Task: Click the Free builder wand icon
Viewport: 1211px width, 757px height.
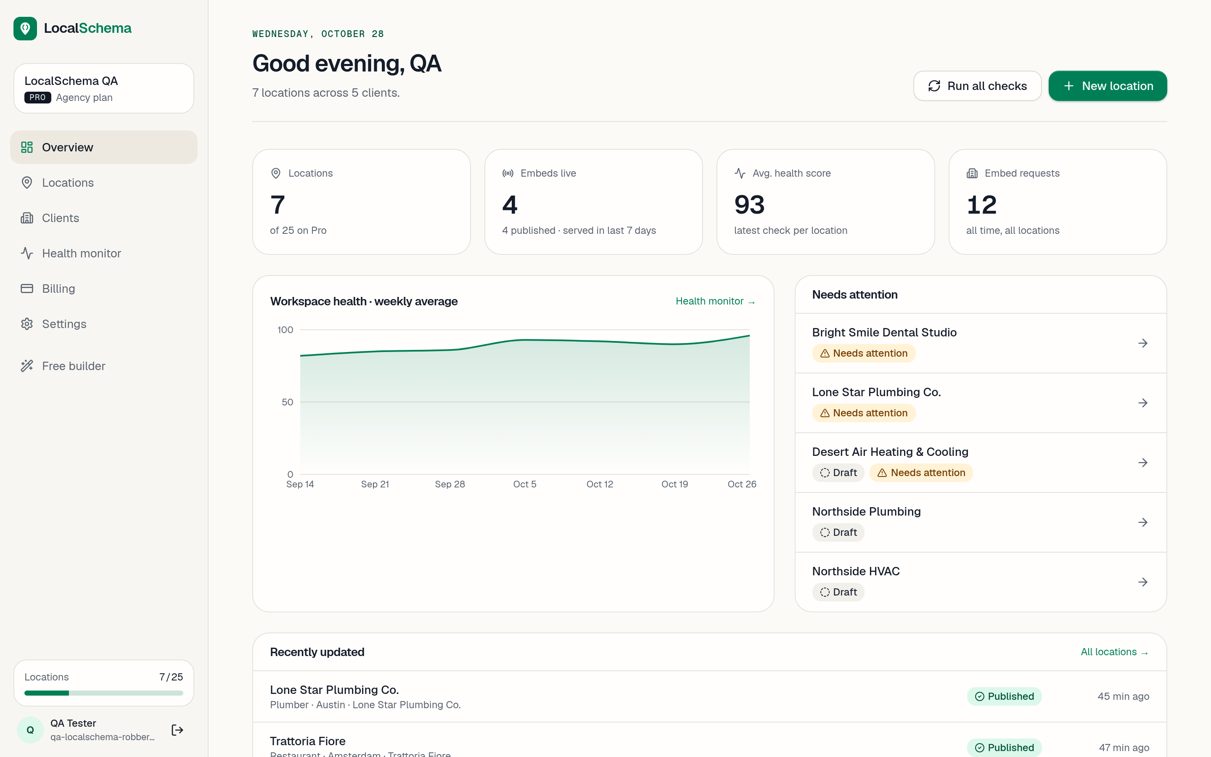Action: [27, 366]
